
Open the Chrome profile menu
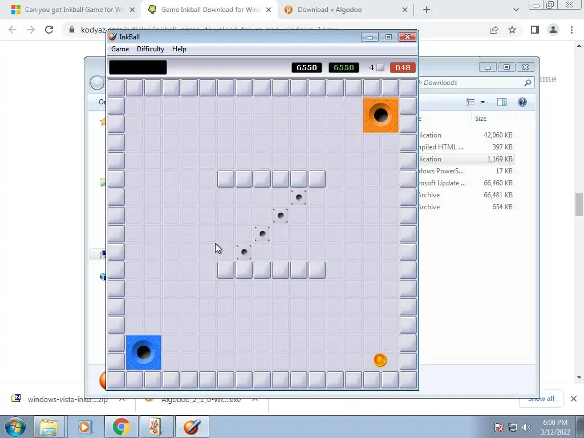click(x=553, y=30)
